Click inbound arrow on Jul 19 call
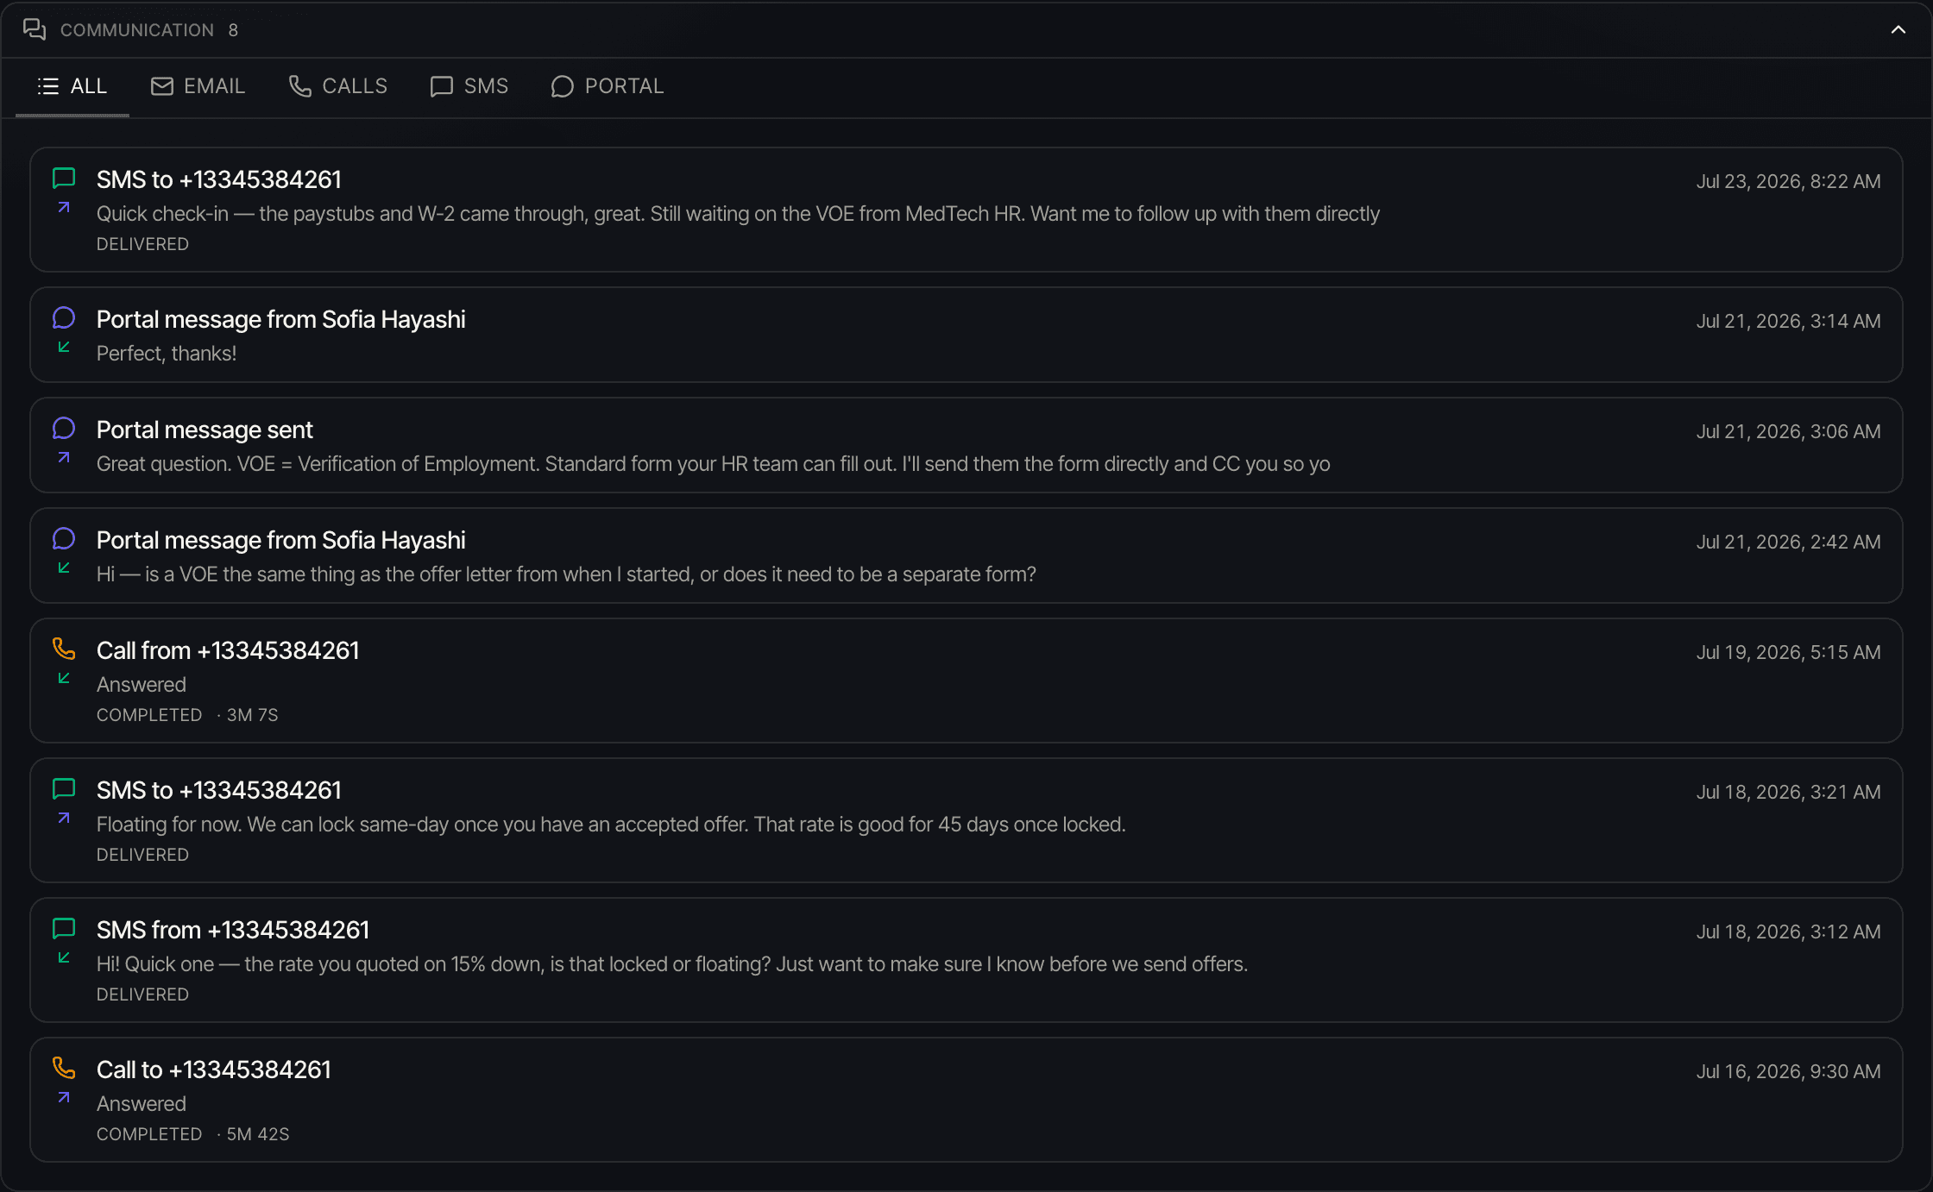The width and height of the screenshot is (1933, 1192). point(64,678)
